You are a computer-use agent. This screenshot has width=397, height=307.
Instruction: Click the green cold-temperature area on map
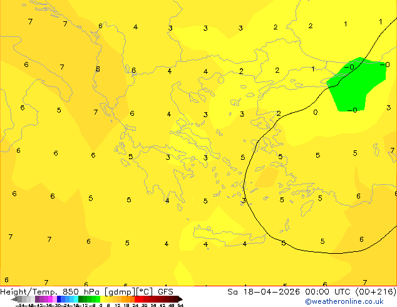click(x=360, y=85)
